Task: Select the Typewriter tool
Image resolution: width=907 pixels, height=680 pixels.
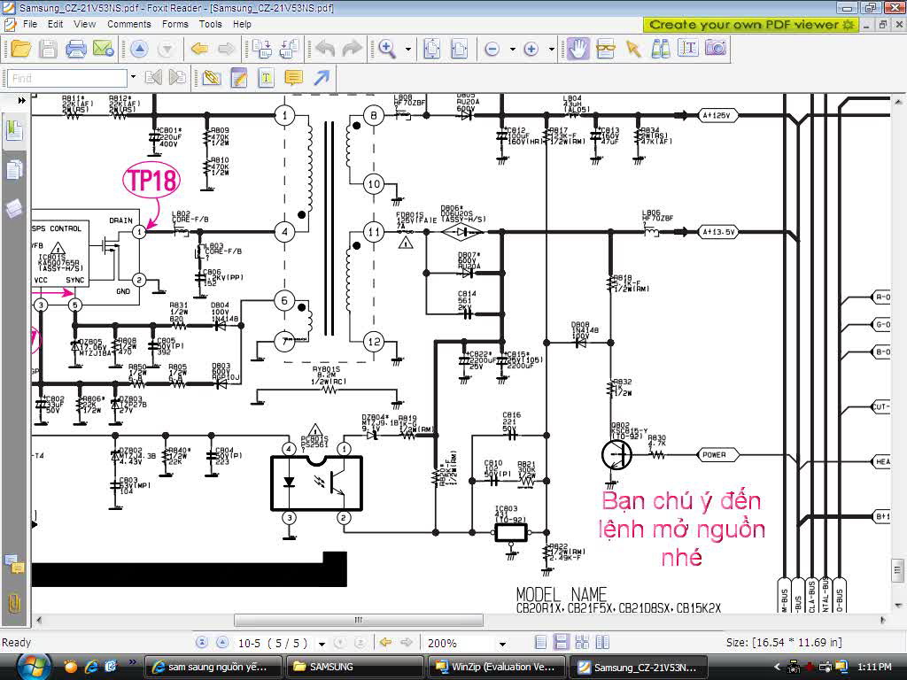Action: (266, 78)
